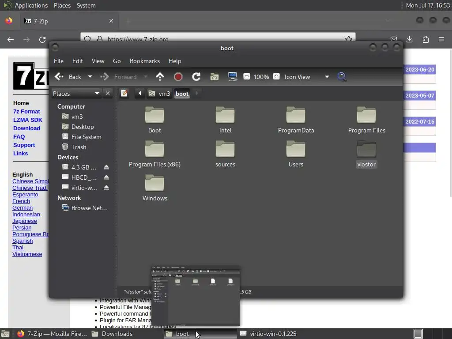The width and height of the screenshot is (452, 339).
Task: Open the ProgramData folder
Action: point(296,120)
